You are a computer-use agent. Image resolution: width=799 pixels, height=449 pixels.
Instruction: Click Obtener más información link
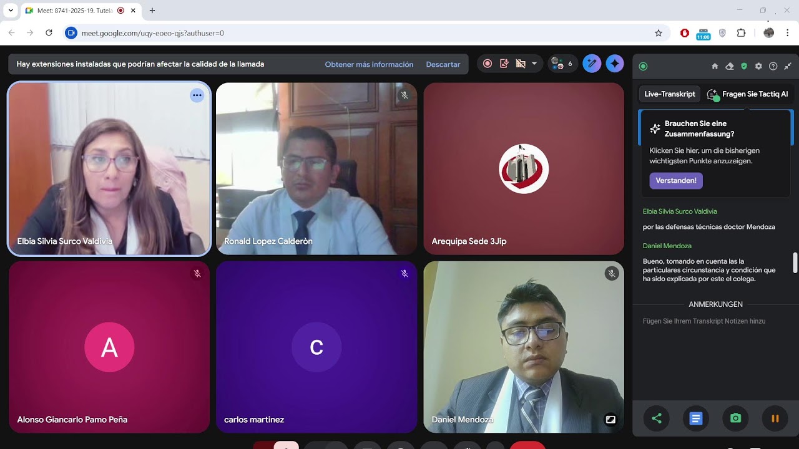click(369, 64)
